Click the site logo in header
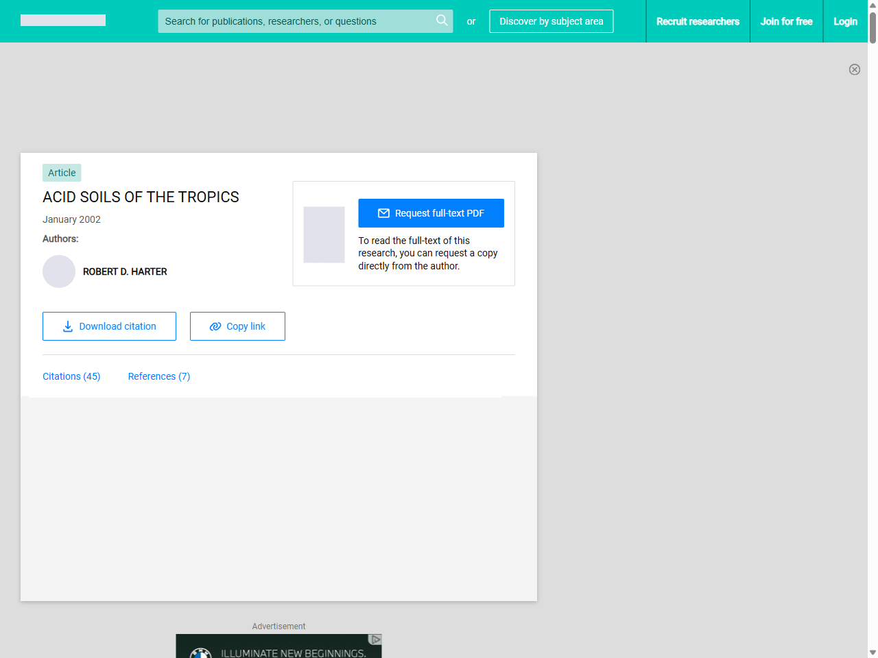The width and height of the screenshot is (878, 658). [63, 21]
